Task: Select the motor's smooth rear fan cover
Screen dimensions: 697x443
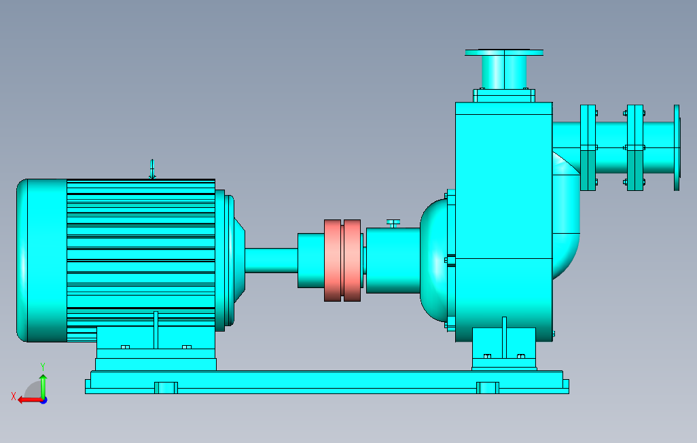Action: click(41, 261)
